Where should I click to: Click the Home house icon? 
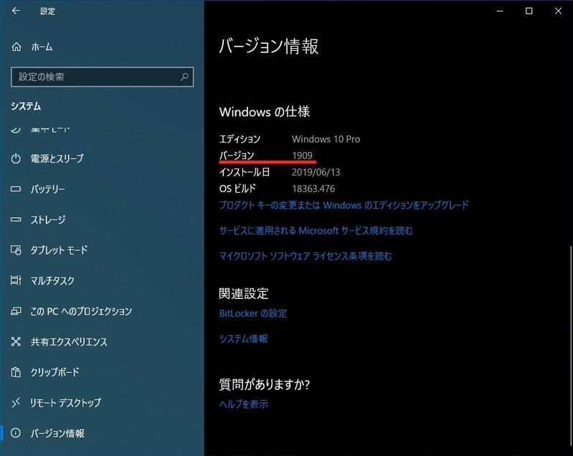[x=16, y=47]
